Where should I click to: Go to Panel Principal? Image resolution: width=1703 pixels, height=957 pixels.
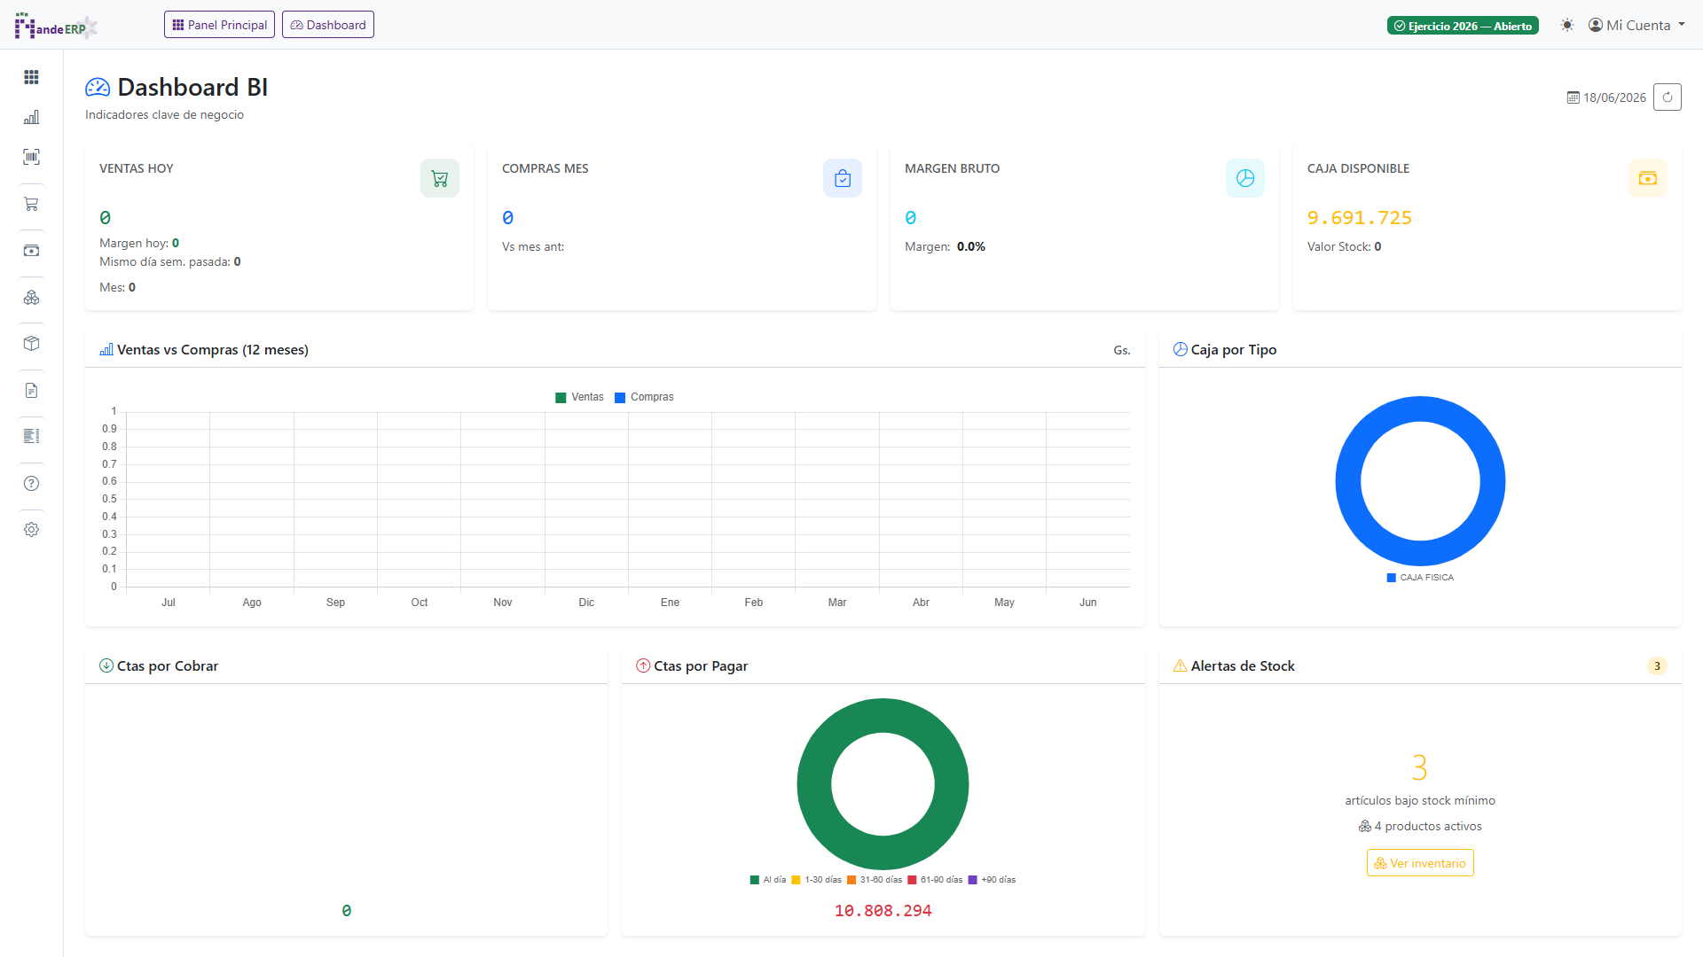coord(219,25)
